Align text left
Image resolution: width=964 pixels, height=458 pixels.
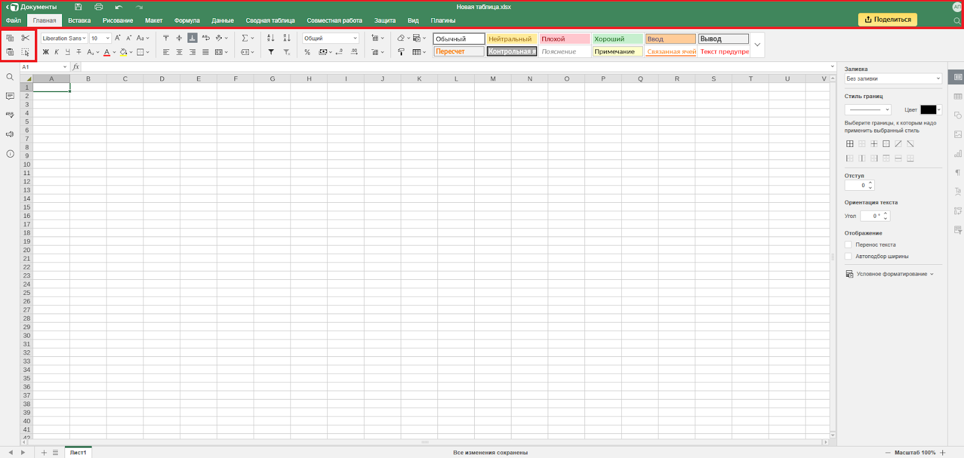[x=166, y=52]
